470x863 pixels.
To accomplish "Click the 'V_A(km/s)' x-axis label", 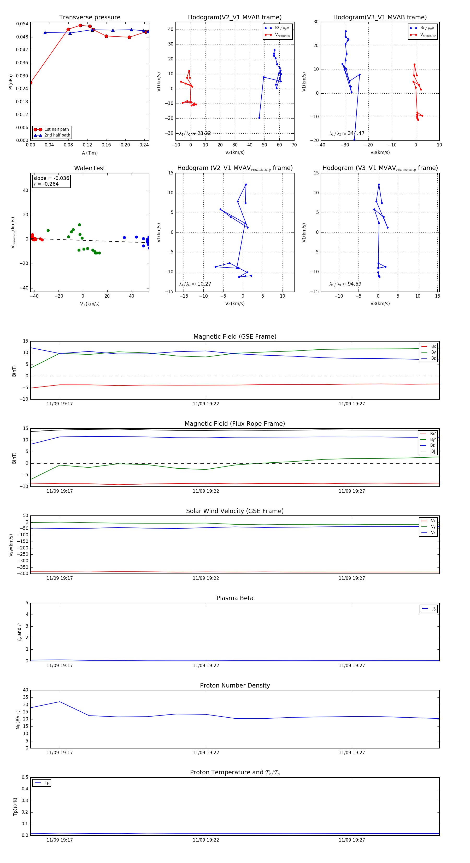I will 90,304.
